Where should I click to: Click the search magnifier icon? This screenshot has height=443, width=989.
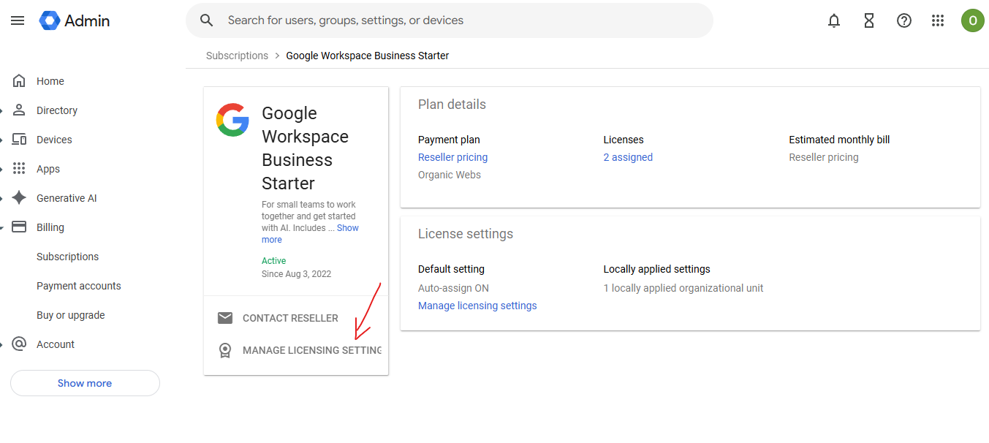[x=207, y=20]
